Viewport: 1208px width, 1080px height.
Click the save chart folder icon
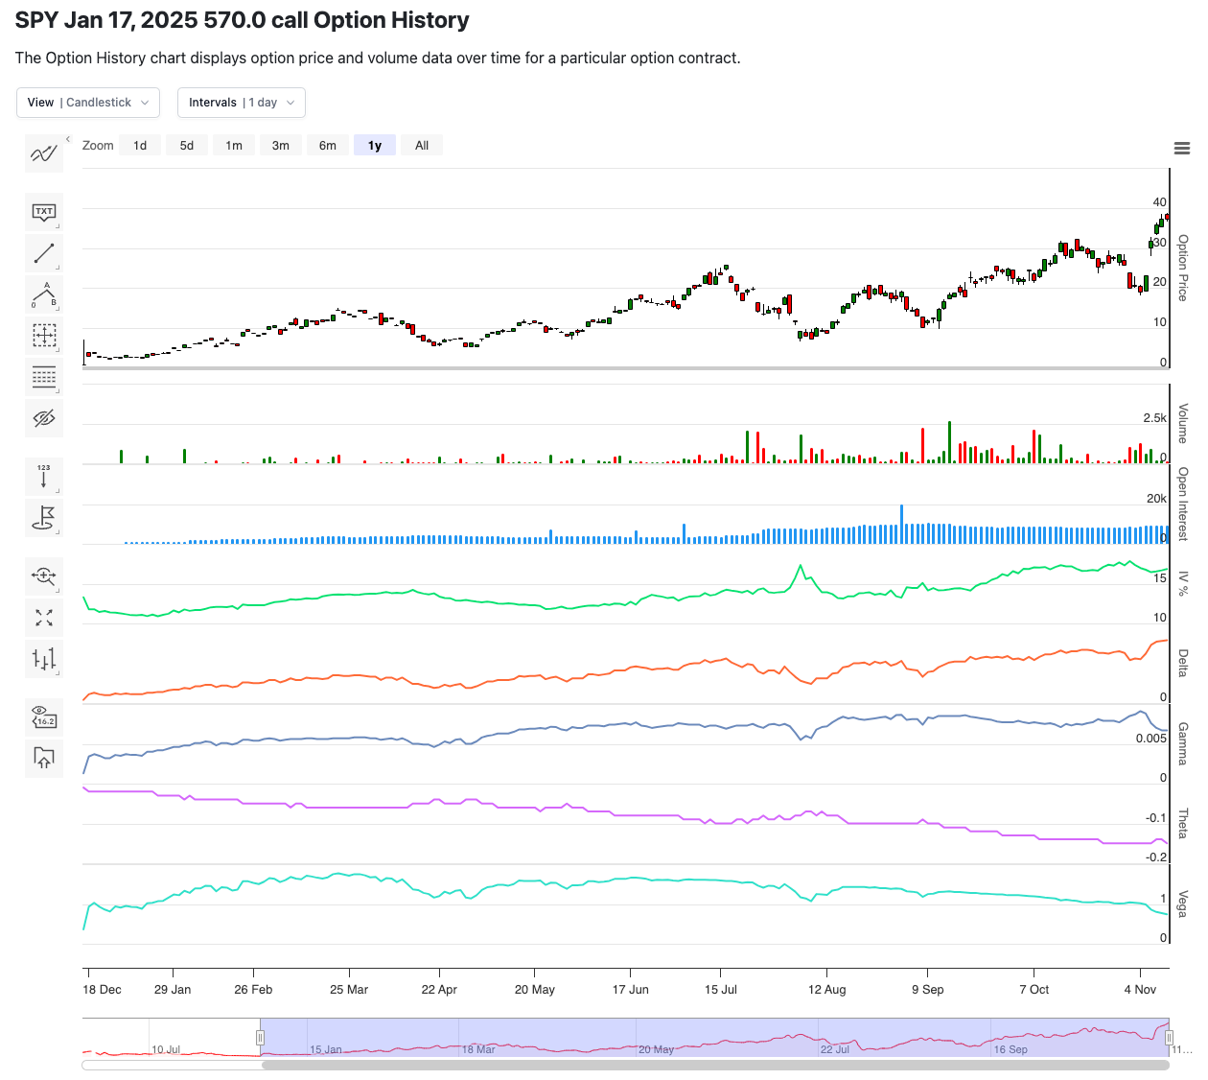[x=44, y=759]
